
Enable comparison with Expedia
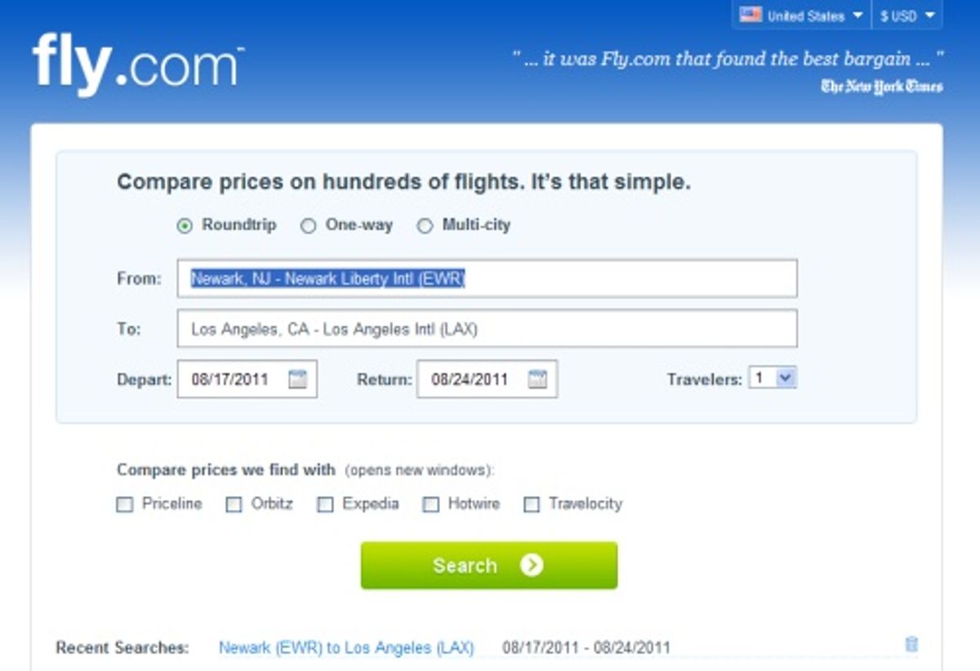point(325,504)
